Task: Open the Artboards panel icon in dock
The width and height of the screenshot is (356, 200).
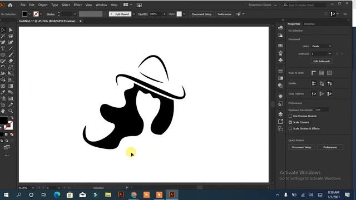Action: point(280,129)
